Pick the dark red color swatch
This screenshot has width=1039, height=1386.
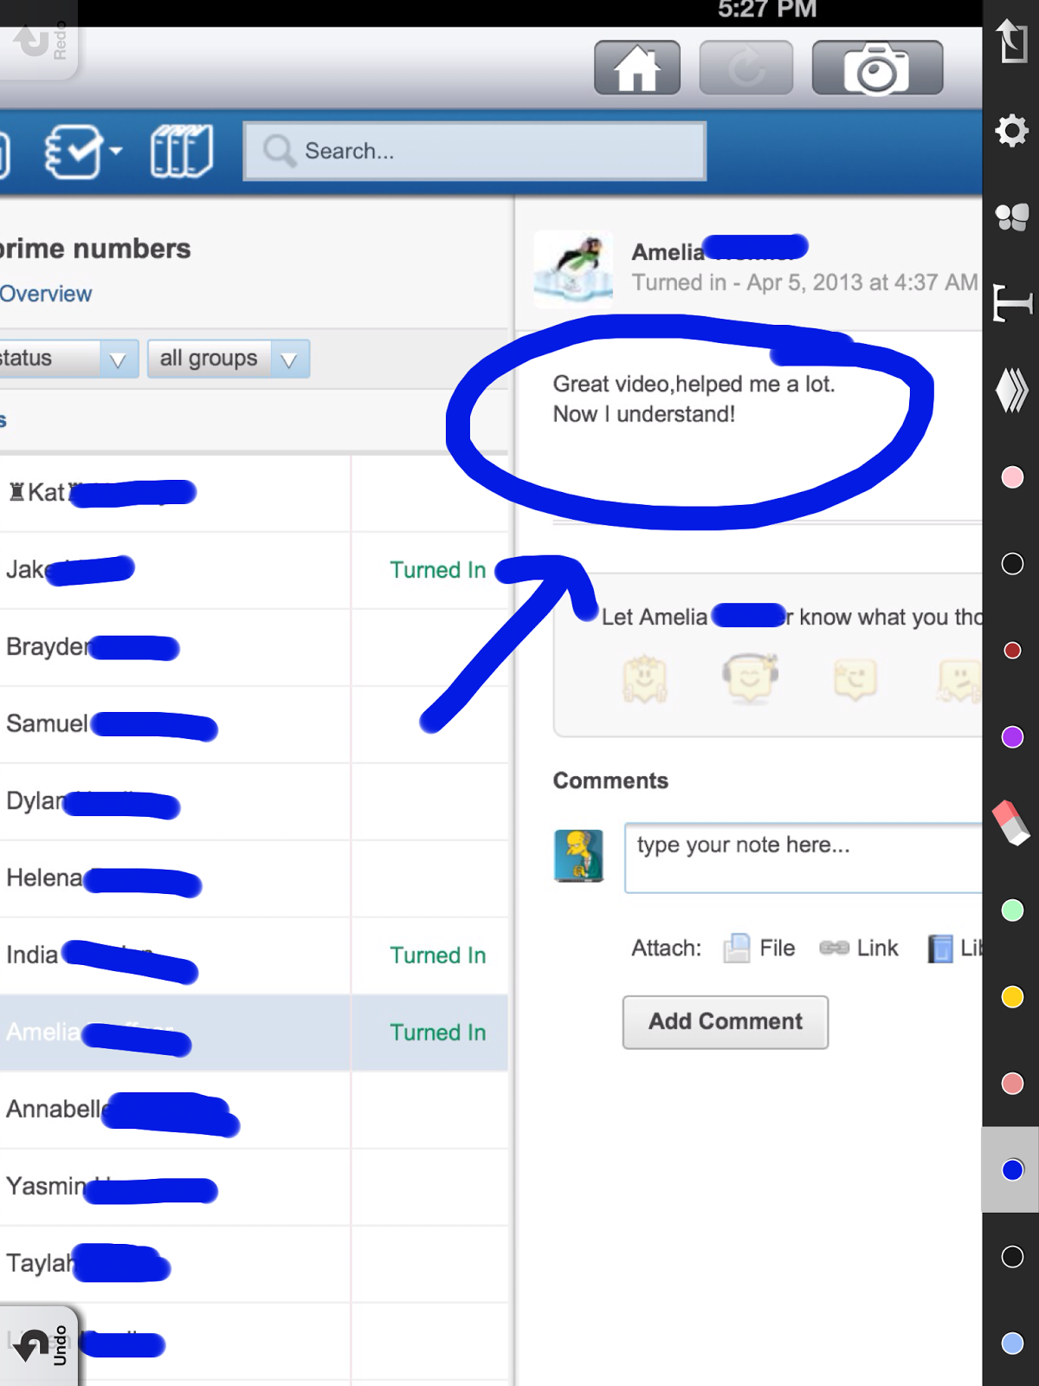[1011, 651]
